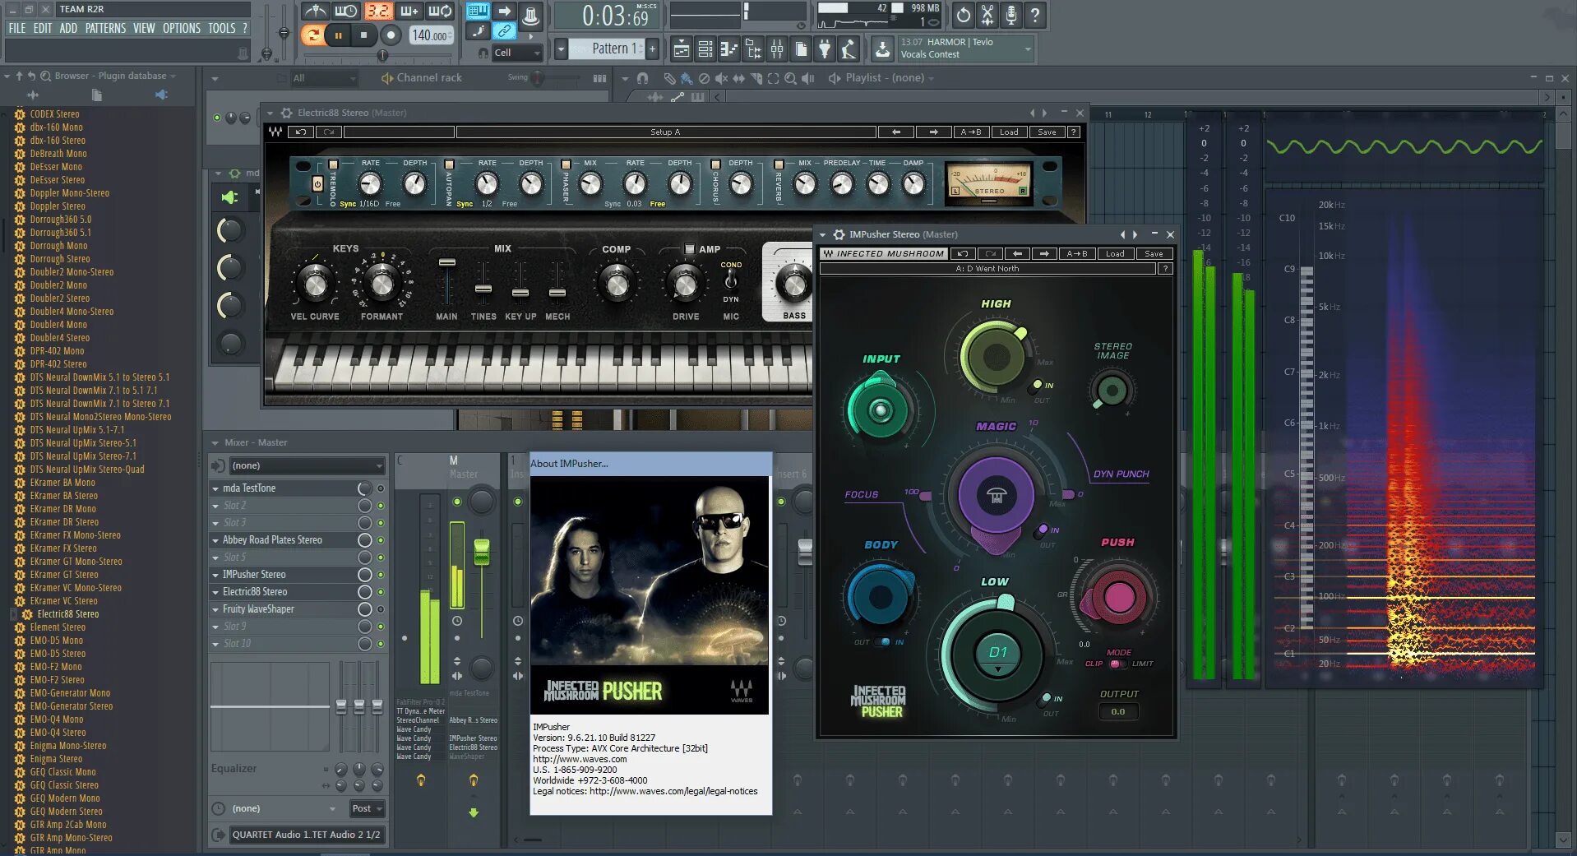This screenshot has width=1577, height=856.
Task: Open the (none) preset dropdown in the Mixer
Action: pyautogui.click(x=298, y=465)
